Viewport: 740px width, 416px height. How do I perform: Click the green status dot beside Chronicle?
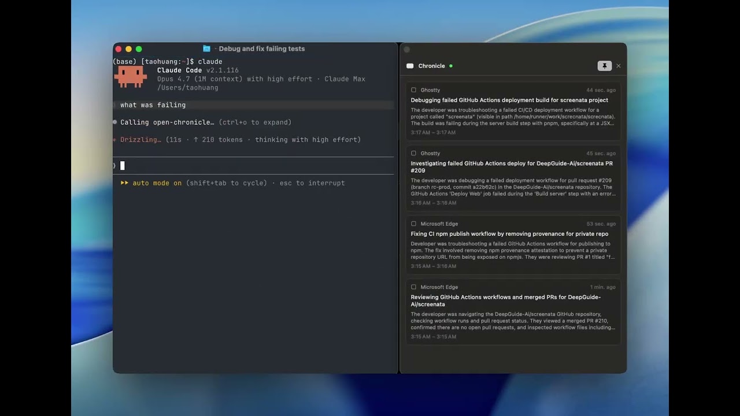click(451, 66)
